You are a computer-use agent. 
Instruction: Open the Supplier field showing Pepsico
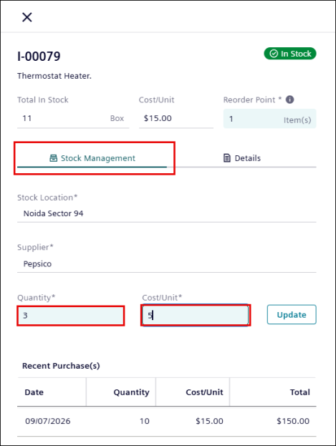(167, 264)
